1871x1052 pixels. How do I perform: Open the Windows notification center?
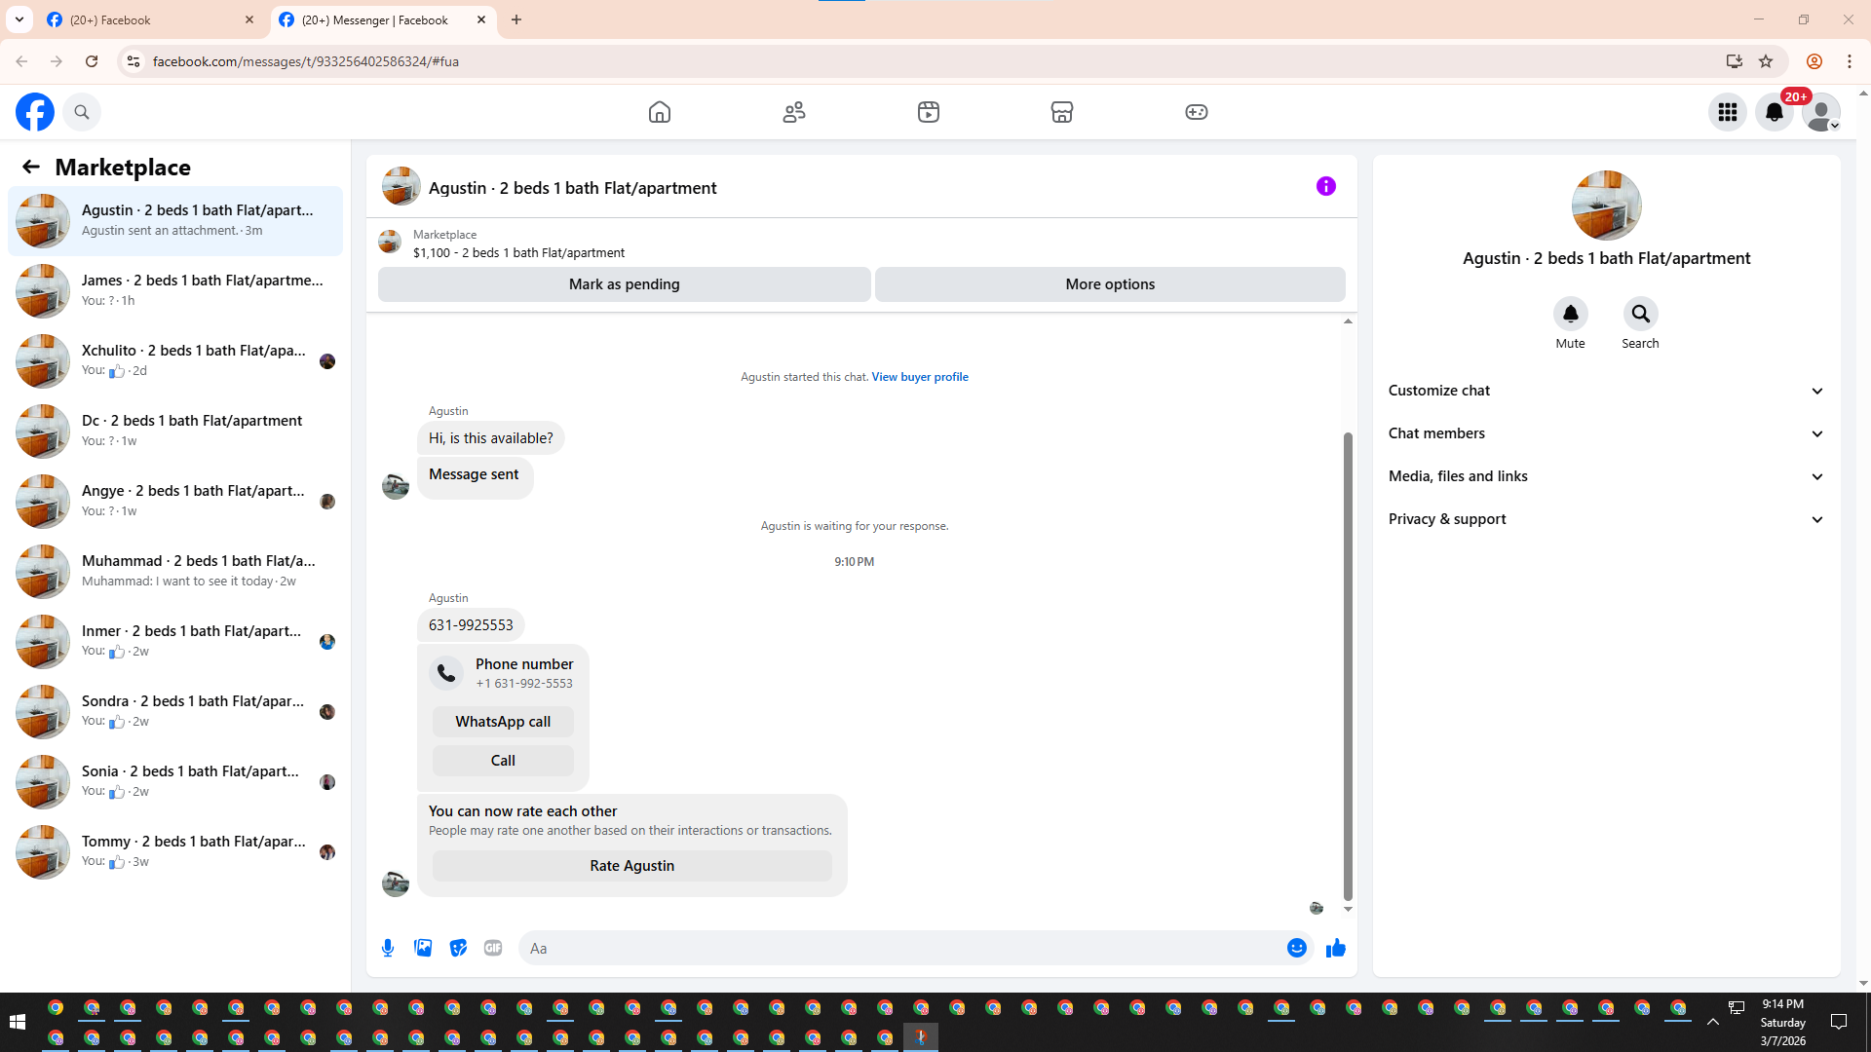[x=1839, y=1022]
